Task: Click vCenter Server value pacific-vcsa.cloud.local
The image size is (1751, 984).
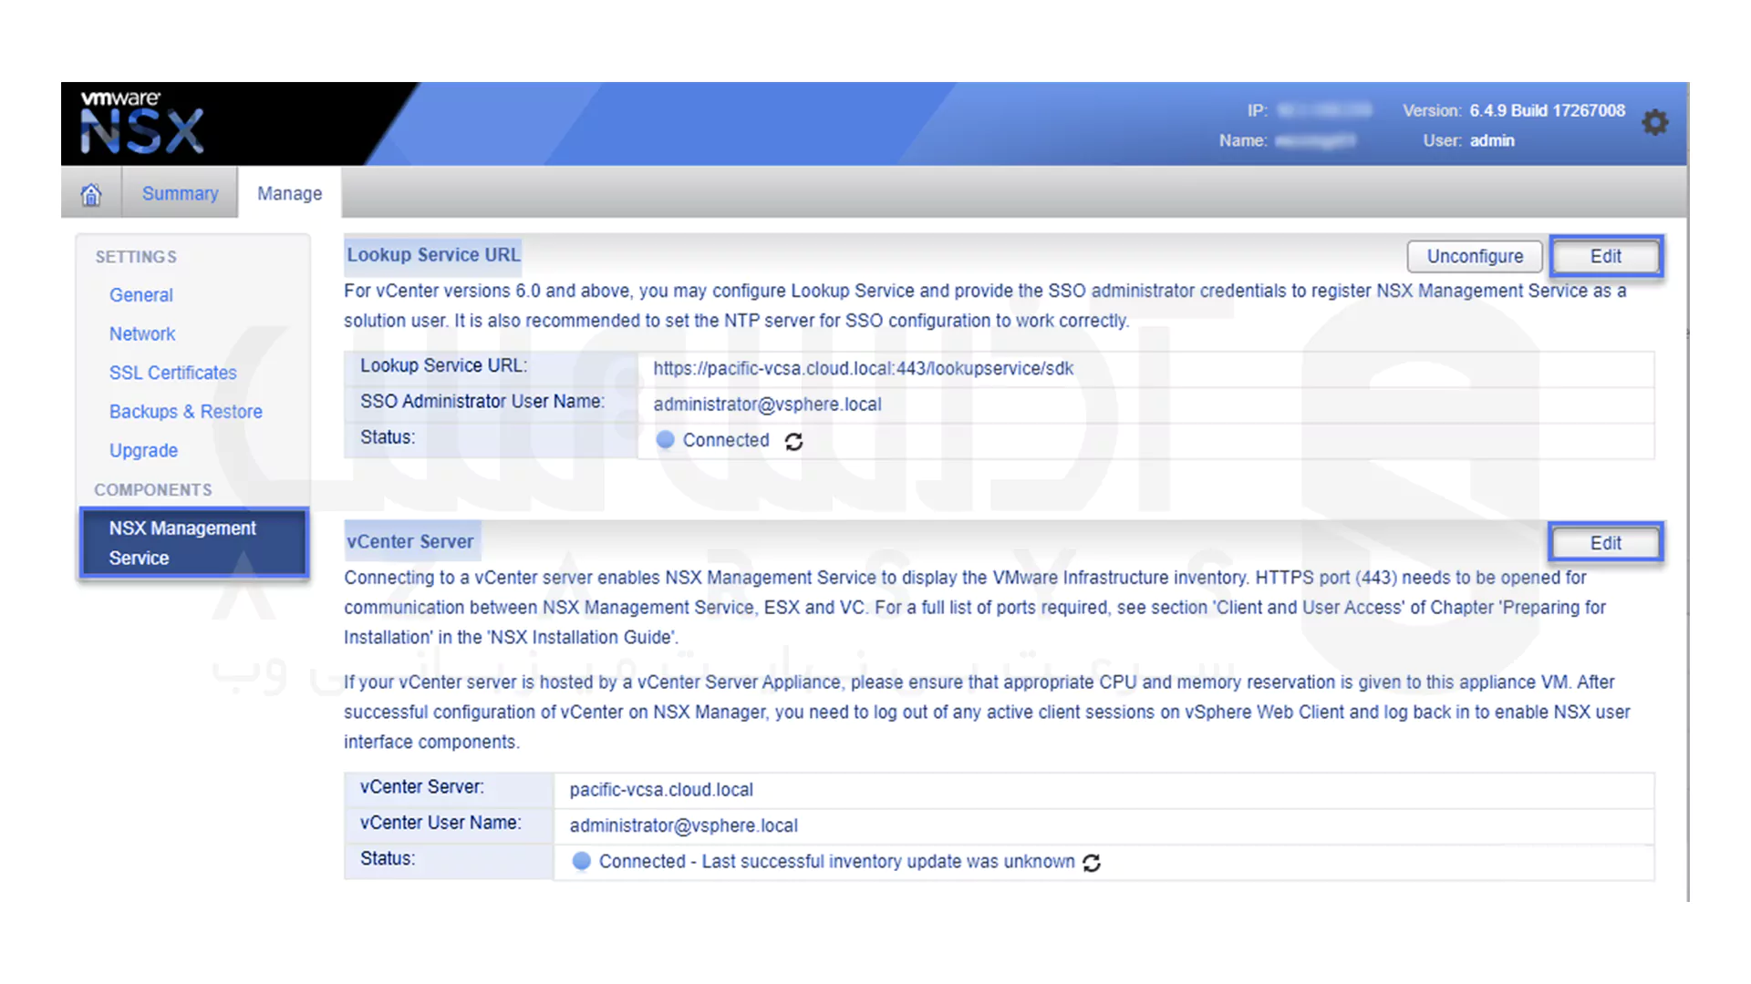Action: point(661,790)
